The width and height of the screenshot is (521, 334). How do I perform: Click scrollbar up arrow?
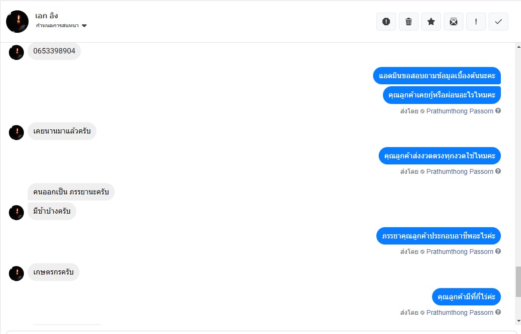coord(518,47)
